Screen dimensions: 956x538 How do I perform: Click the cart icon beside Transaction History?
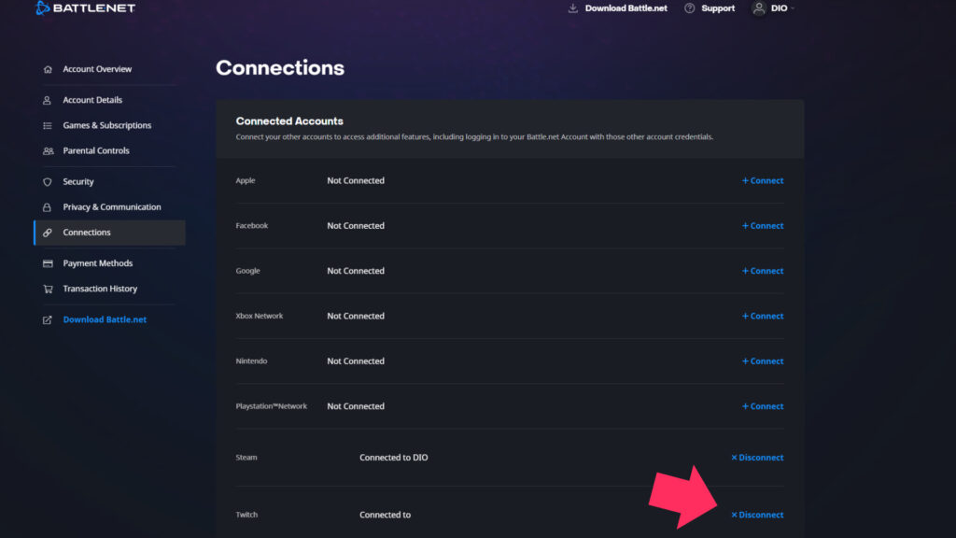(47, 289)
